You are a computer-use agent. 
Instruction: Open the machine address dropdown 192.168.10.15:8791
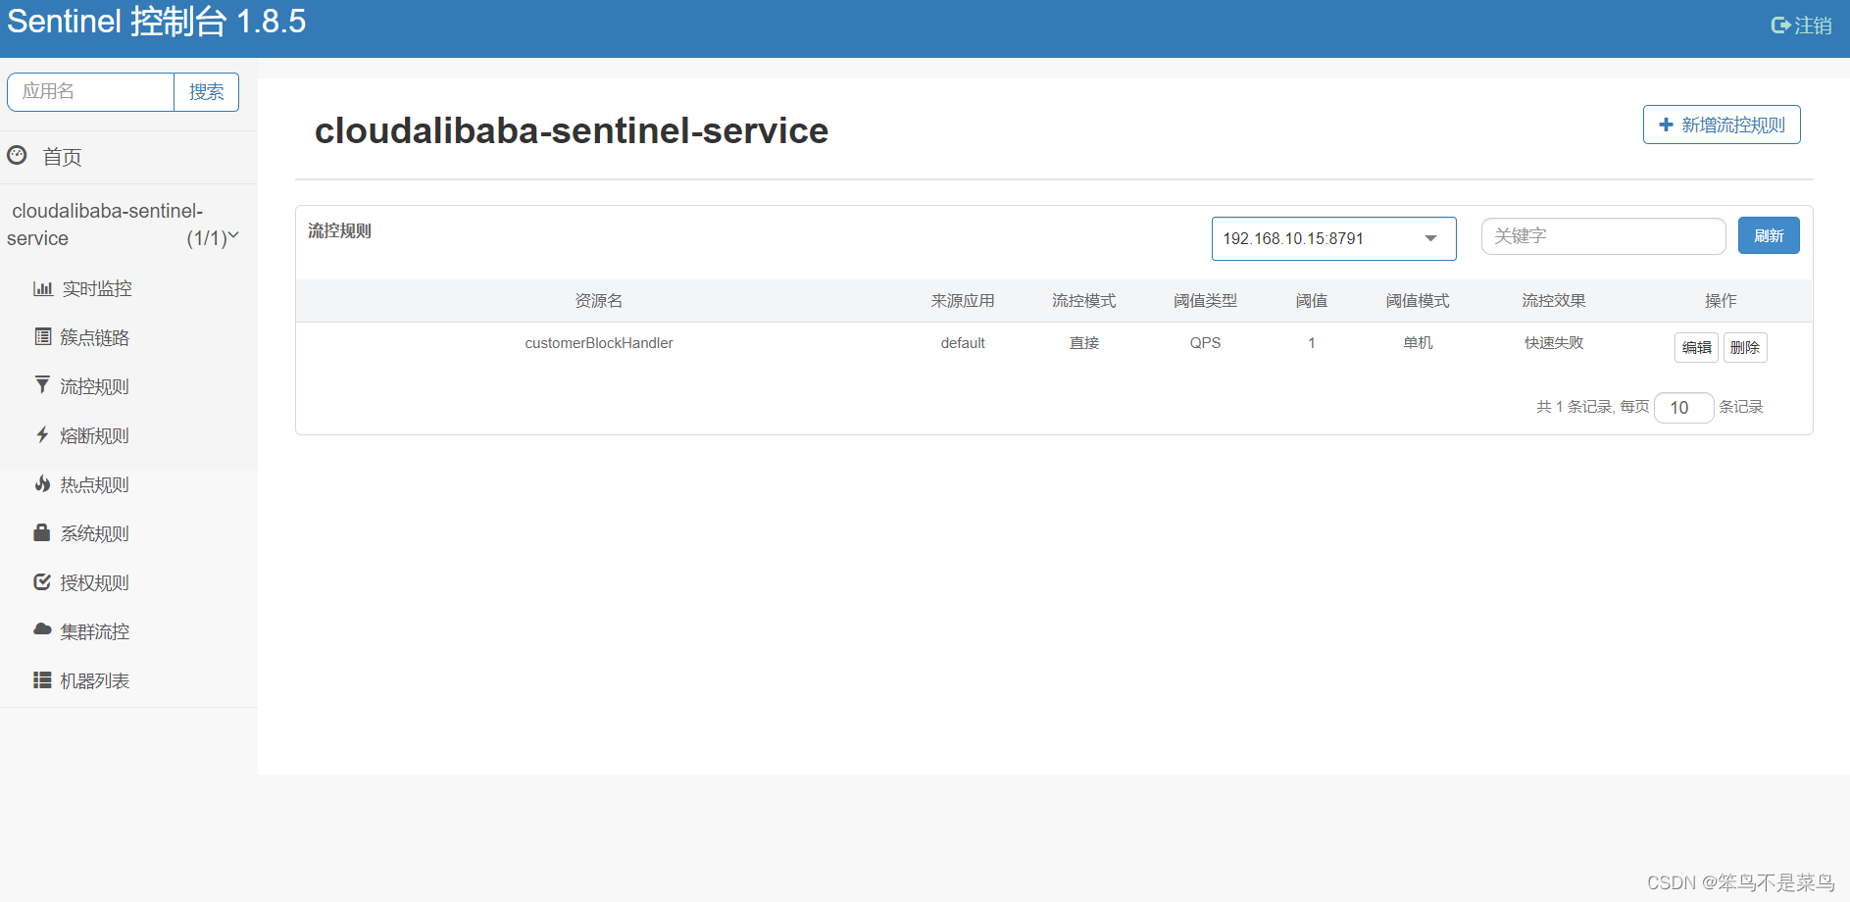1333,238
